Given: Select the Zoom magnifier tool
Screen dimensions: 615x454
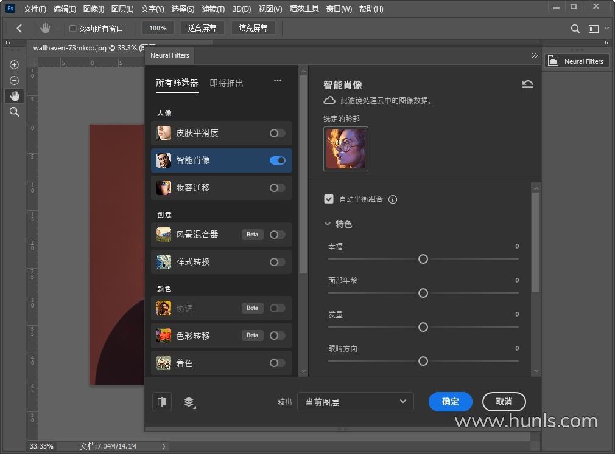Looking at the screenshot, I should [15, 112].
